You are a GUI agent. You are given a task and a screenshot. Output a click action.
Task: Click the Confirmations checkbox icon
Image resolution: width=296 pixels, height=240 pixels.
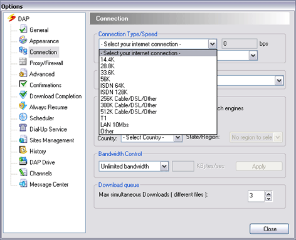tap(23, 84)
